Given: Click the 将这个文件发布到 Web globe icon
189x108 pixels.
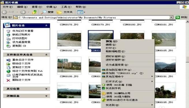Looking at the screenshot, I should point(8,71).
